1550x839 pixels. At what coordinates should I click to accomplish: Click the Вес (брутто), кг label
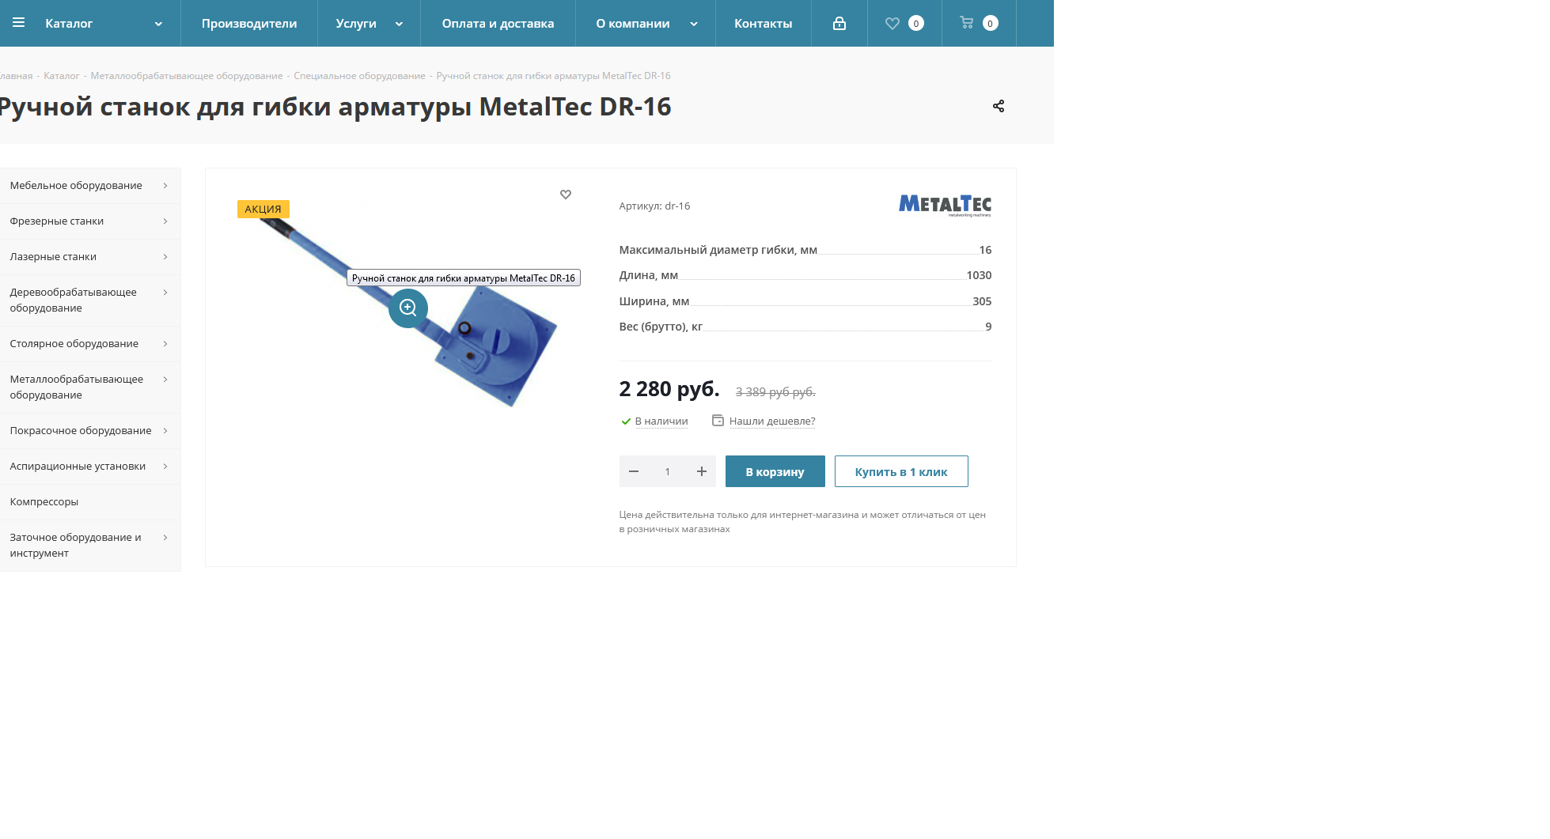click(661, 327)
